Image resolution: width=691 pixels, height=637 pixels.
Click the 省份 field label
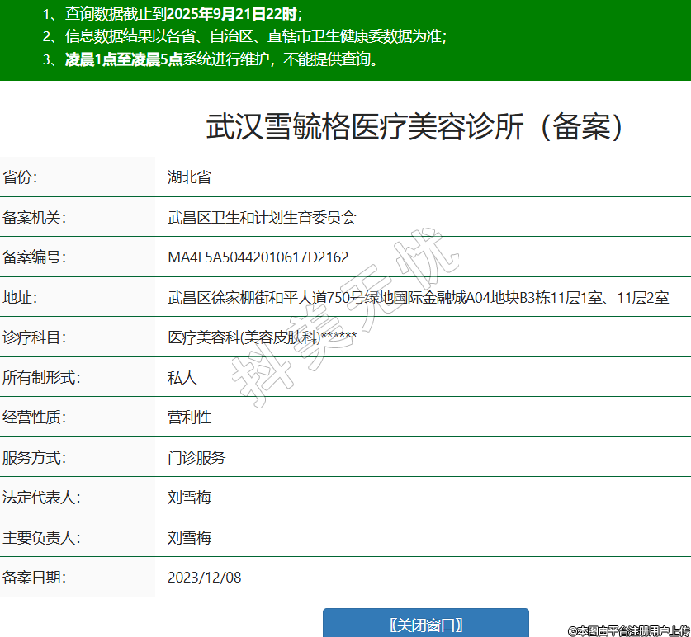(20, 177)
